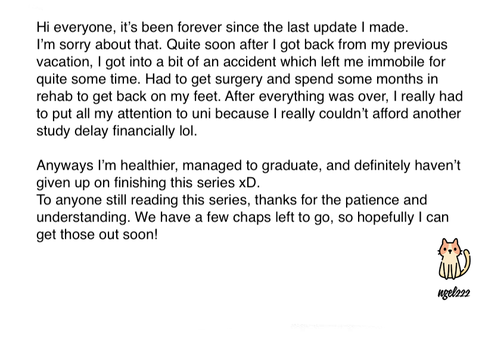
Task: Click the phrase "study delay financially lol"
Action: (116, 131)
